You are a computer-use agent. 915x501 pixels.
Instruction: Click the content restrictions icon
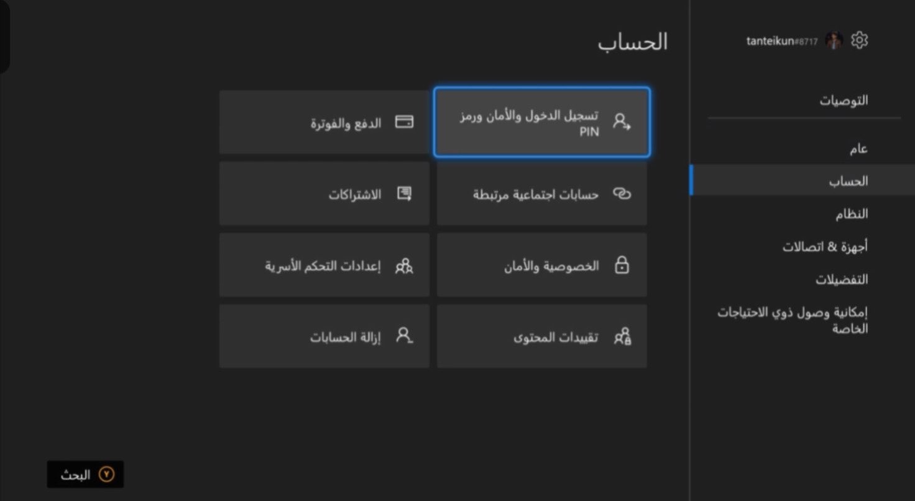click(x=622, y=337)
